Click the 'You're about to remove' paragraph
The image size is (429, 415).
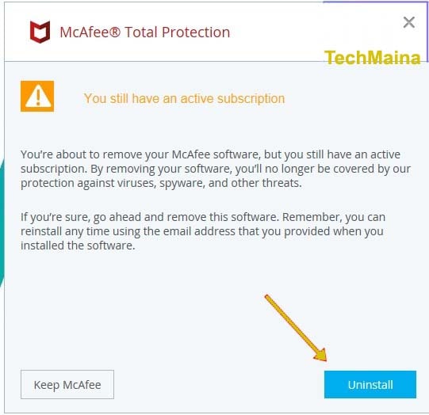tap(216, 169)
